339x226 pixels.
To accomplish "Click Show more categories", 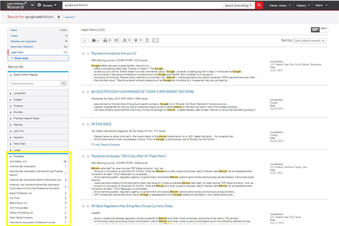I will click(x=38, y=58).
